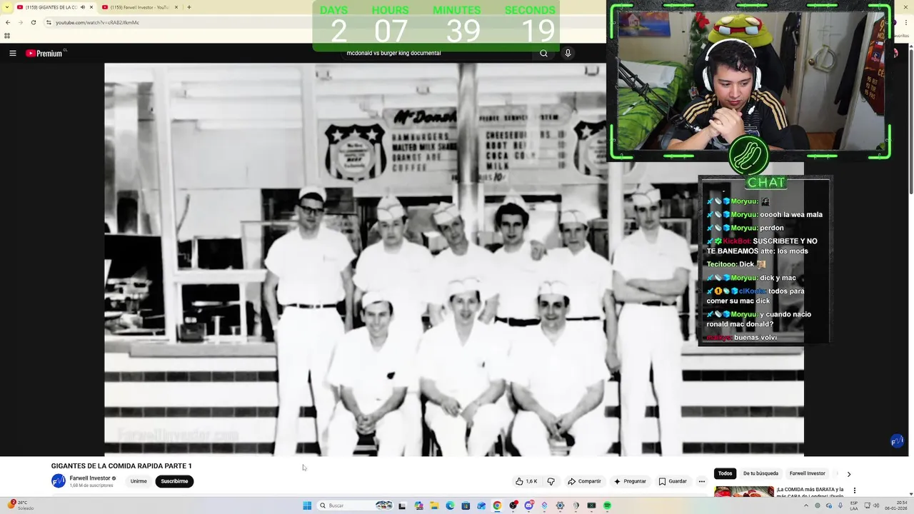Open the apps grid in bookmarks bar
The height and width of the screenshot is (514, 914).
tap(7, 36)
